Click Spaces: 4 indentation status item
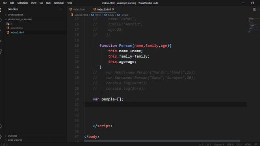The image size is (260, 146). point(219,144)
